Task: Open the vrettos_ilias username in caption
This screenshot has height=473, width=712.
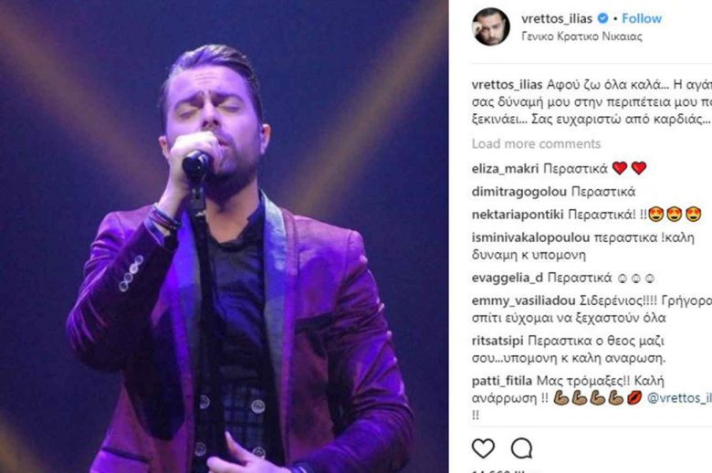Action: pos(508,85)
